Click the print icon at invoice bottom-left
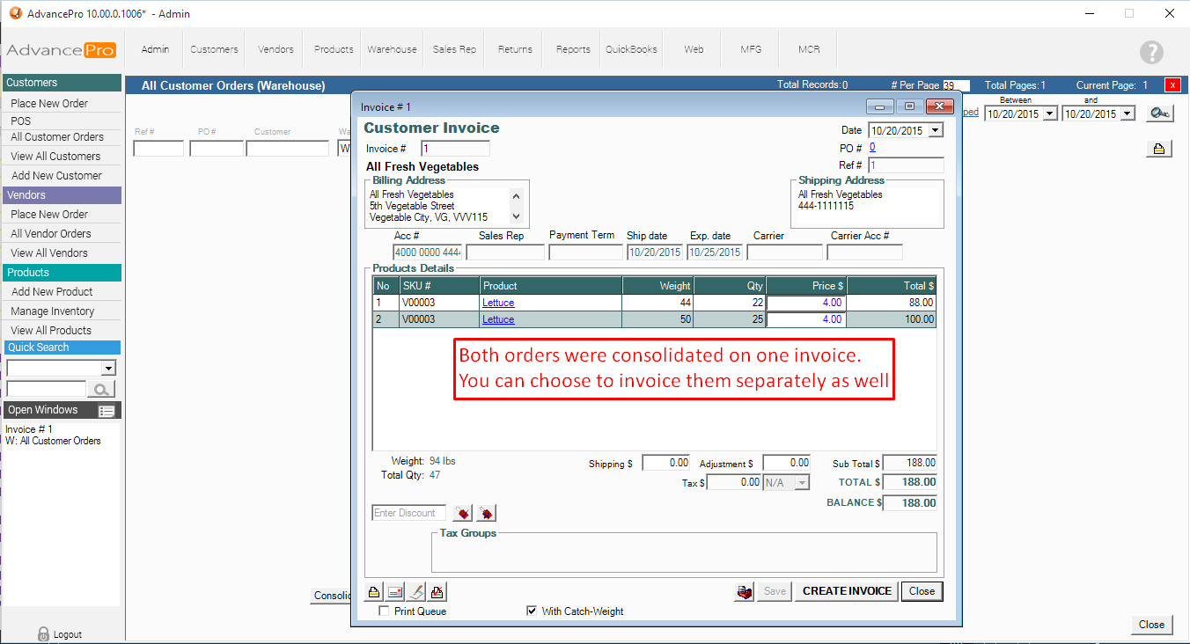Image resolution: width=1190 pixels, height=644 pixels. pos(374,592)
